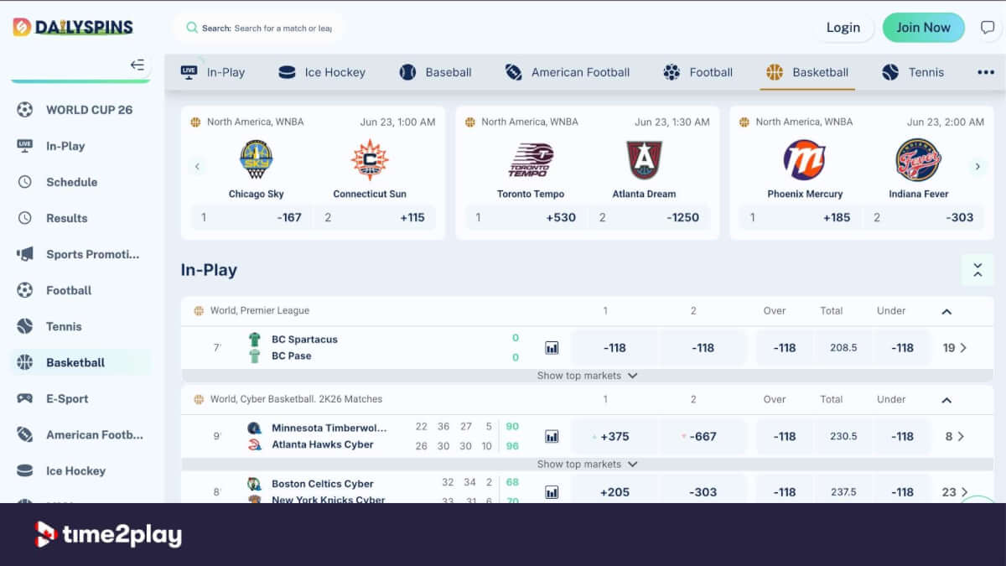Open 8 more markets for Minnesota Timberwolves
This screenshot has width=1006, height=566.
tap(955, 436)
